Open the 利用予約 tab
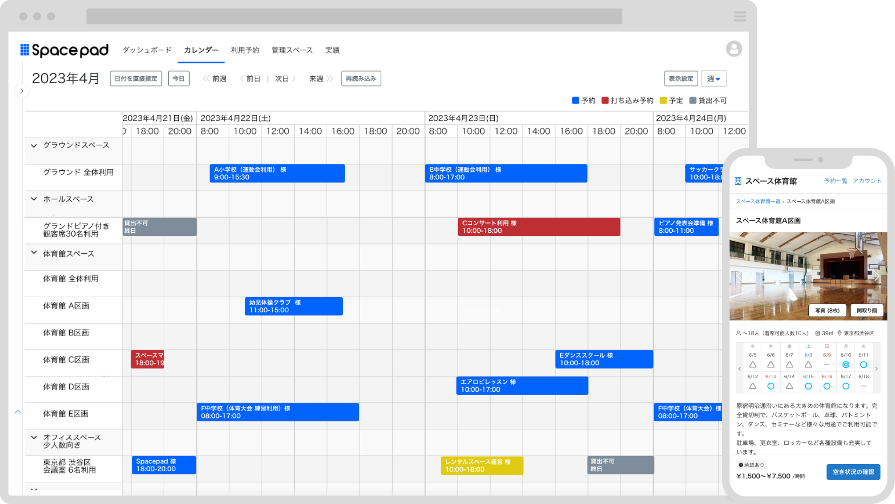Screen dimensions: 895x504 point(245,50)
